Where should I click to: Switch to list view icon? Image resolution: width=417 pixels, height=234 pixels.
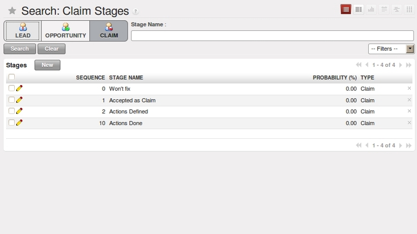point(346,10)
